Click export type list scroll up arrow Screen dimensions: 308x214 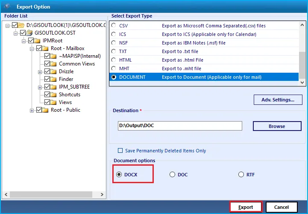point(302,25)
